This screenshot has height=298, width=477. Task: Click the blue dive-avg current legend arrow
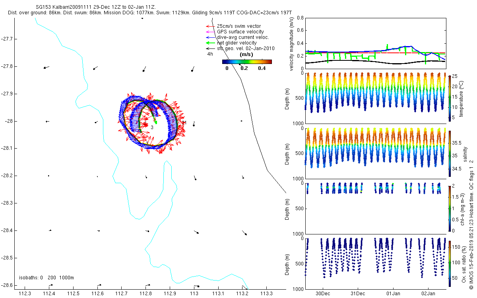210,37
